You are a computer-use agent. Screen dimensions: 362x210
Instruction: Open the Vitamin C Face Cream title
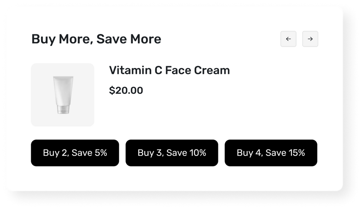169,70
